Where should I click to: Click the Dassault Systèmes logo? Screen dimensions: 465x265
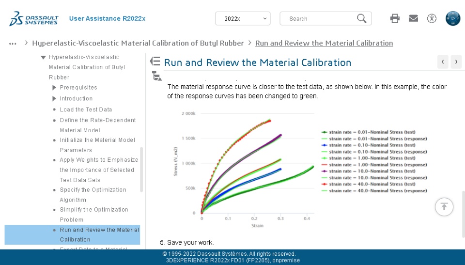click(x=34, y=19)
